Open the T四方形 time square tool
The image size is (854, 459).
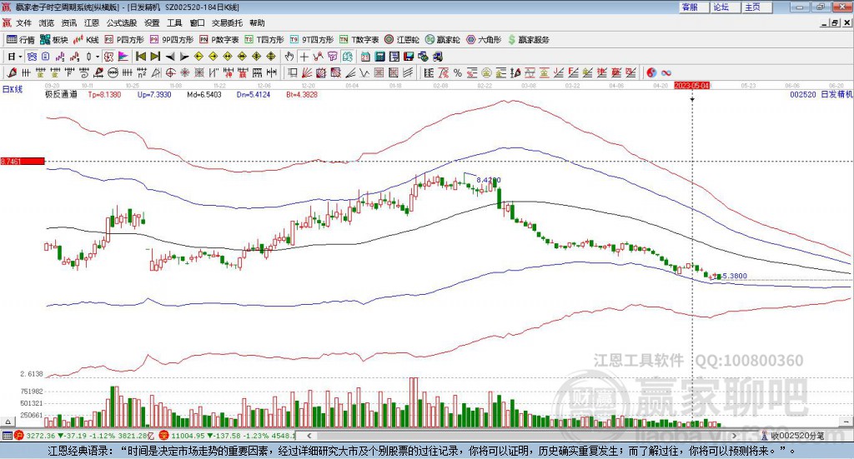[264, 40]
